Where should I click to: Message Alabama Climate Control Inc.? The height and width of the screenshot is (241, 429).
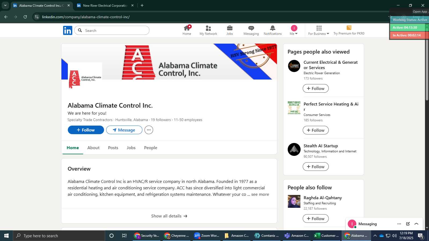[124, 130]
